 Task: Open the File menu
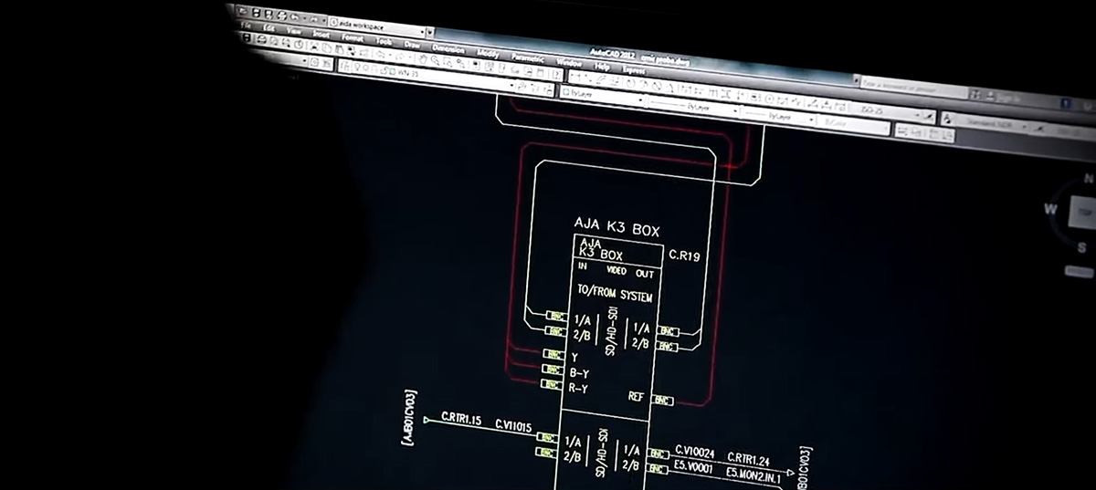point(247,26)
